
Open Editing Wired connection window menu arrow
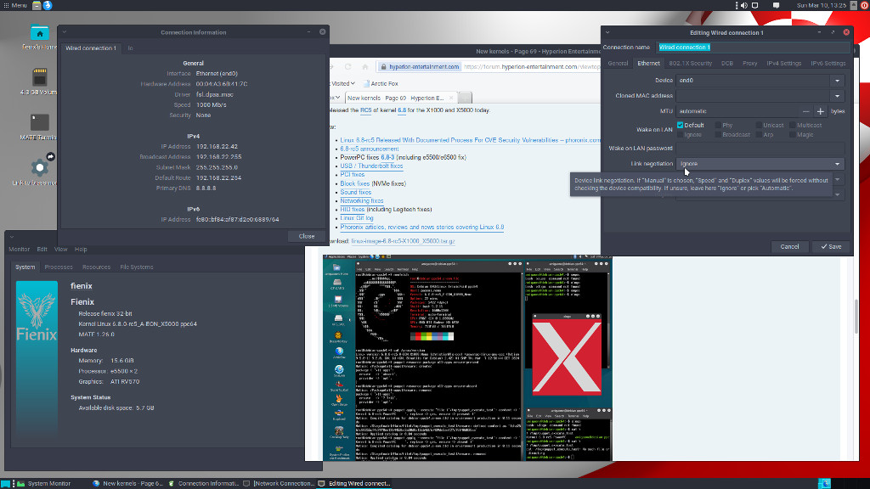coord(607,33)
